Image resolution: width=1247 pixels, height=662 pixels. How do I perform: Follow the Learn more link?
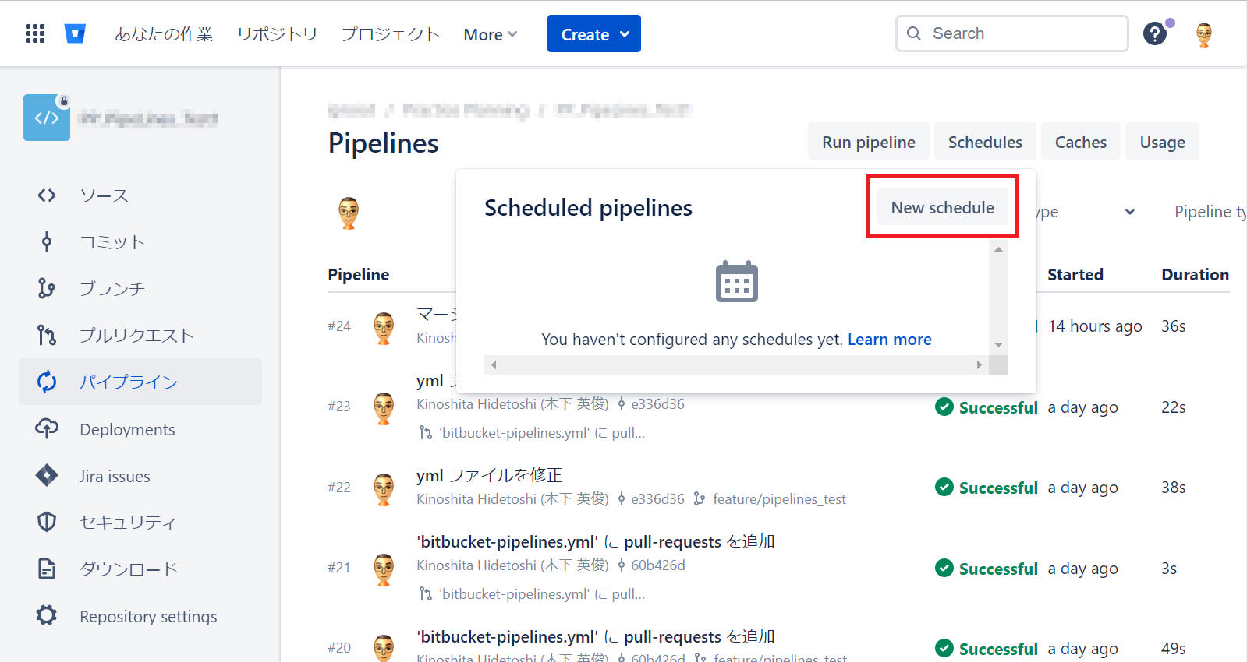890,339
